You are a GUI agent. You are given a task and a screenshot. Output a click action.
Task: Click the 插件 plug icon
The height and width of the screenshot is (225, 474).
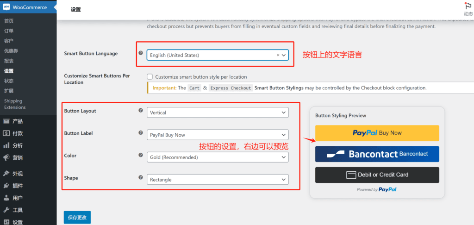[6, 186]
